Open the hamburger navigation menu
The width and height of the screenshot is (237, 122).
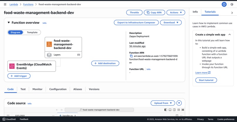pos(5,4)
